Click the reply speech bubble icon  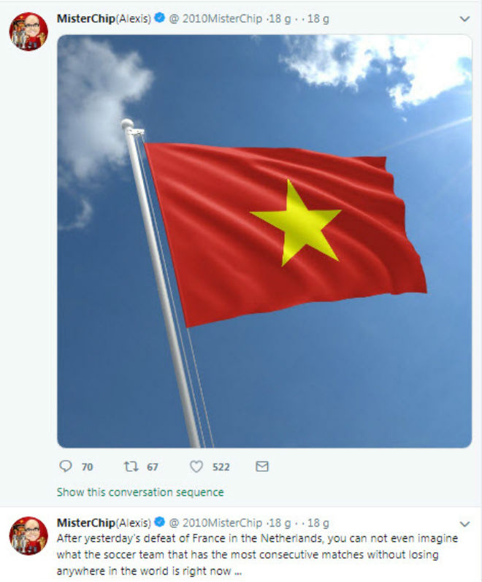[x=65, y=466]
